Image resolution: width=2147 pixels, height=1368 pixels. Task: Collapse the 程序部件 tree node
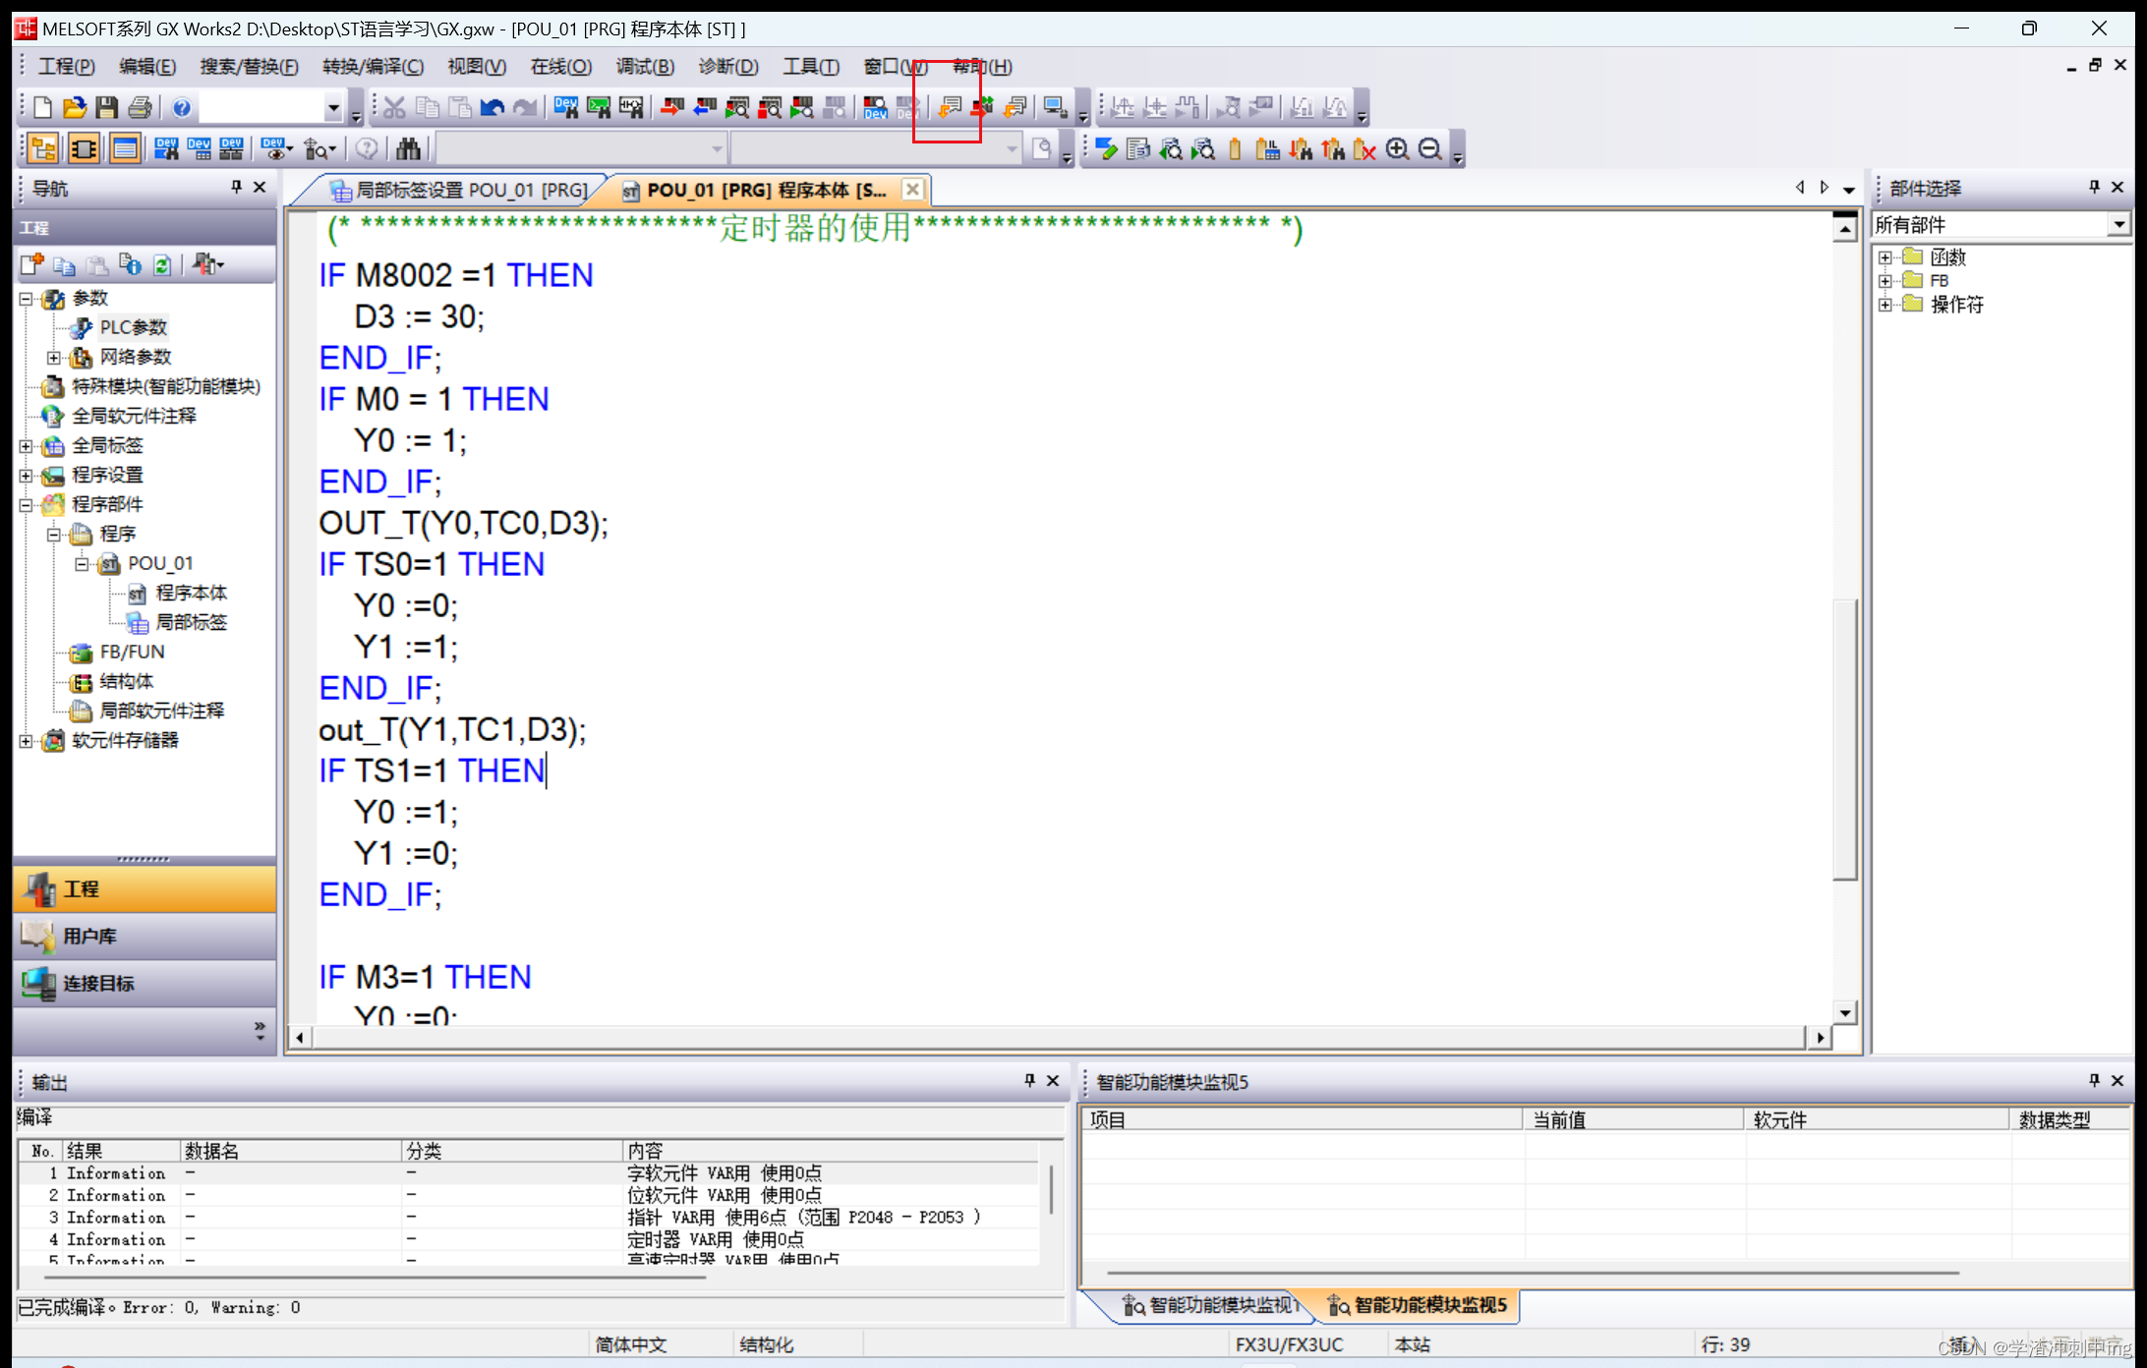(27, 504)
